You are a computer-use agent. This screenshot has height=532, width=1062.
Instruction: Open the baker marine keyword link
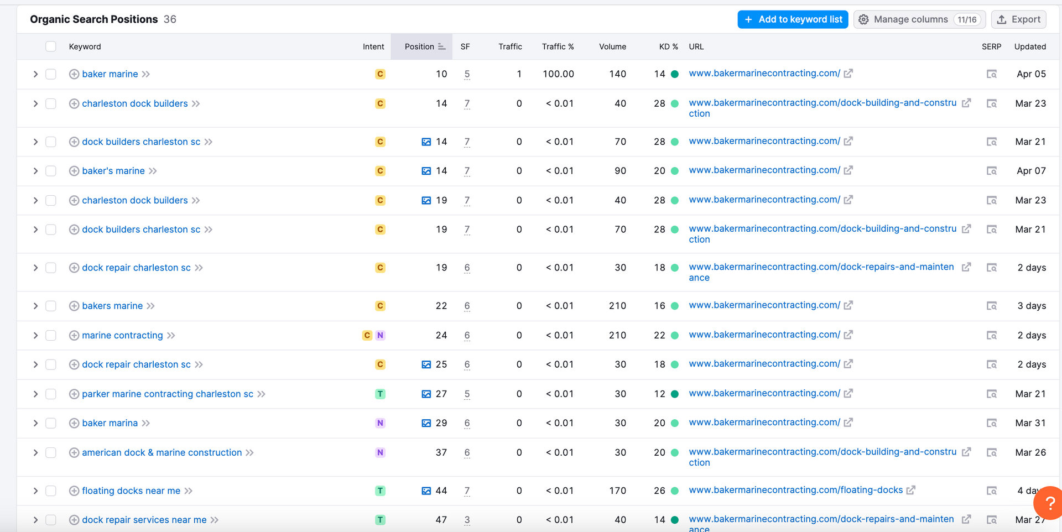110,74
